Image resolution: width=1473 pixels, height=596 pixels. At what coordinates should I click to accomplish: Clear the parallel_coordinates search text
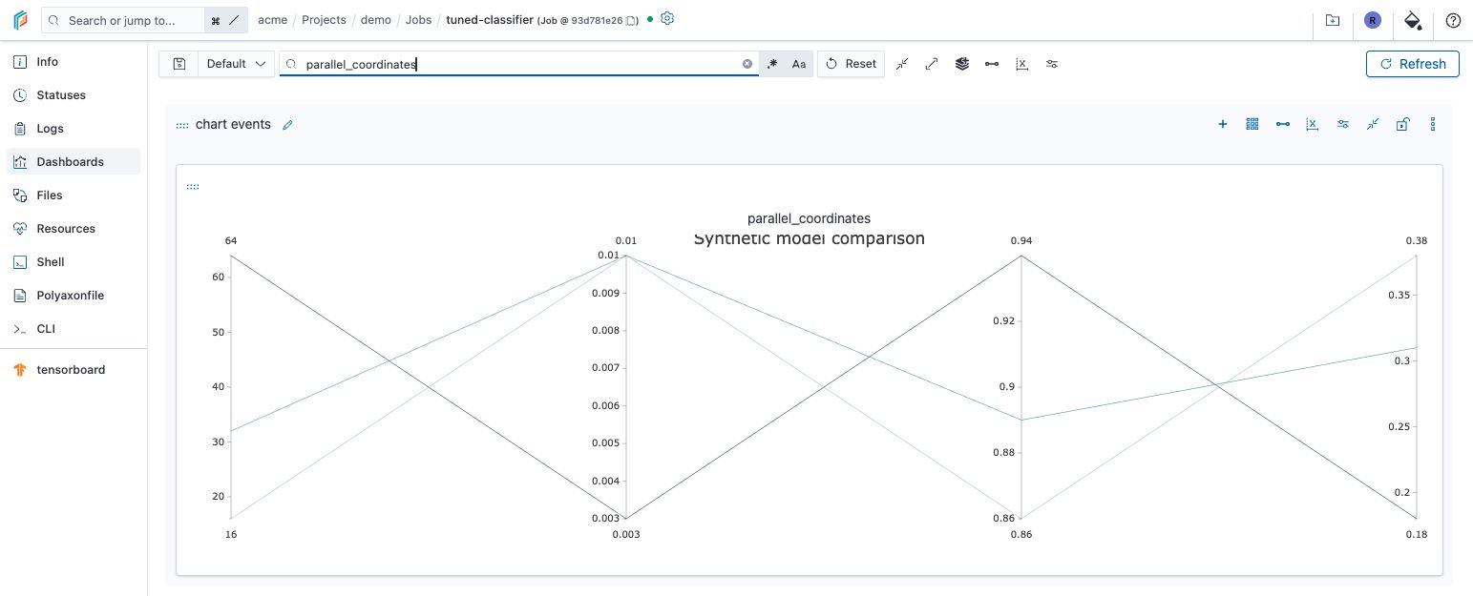pyautogui.click(x=747, y=64)
